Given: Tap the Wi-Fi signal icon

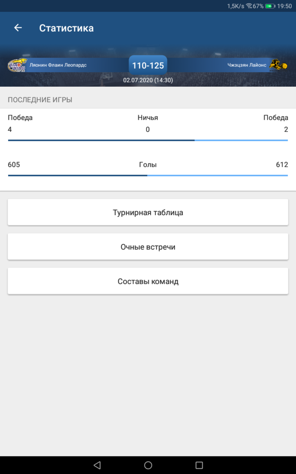Looking at the screenshot, I should (249, 6).
